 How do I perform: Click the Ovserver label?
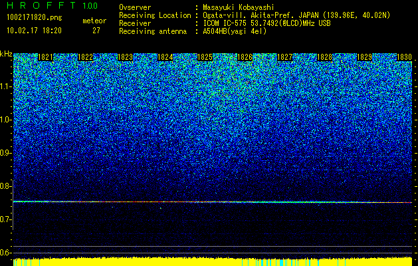click(135, 8)
